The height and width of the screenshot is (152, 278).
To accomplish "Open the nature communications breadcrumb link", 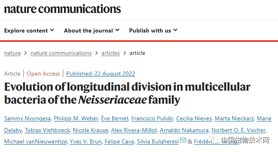I will [x=61, y=53].
